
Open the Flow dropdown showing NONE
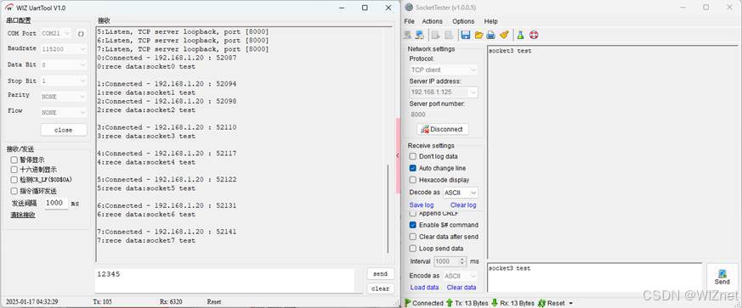(64, 113)
